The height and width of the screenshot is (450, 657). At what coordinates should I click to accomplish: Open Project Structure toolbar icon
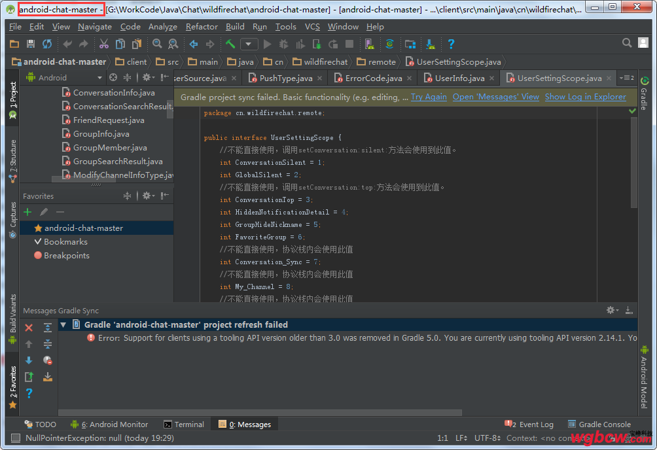(x=410, y=44)
